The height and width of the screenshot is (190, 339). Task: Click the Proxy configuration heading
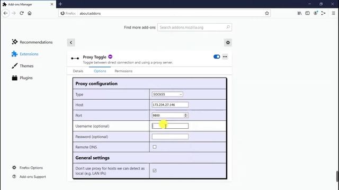[96, 83]
